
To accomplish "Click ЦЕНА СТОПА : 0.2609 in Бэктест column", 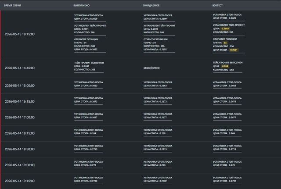I will pyautogui.click(x=224, y=18).
